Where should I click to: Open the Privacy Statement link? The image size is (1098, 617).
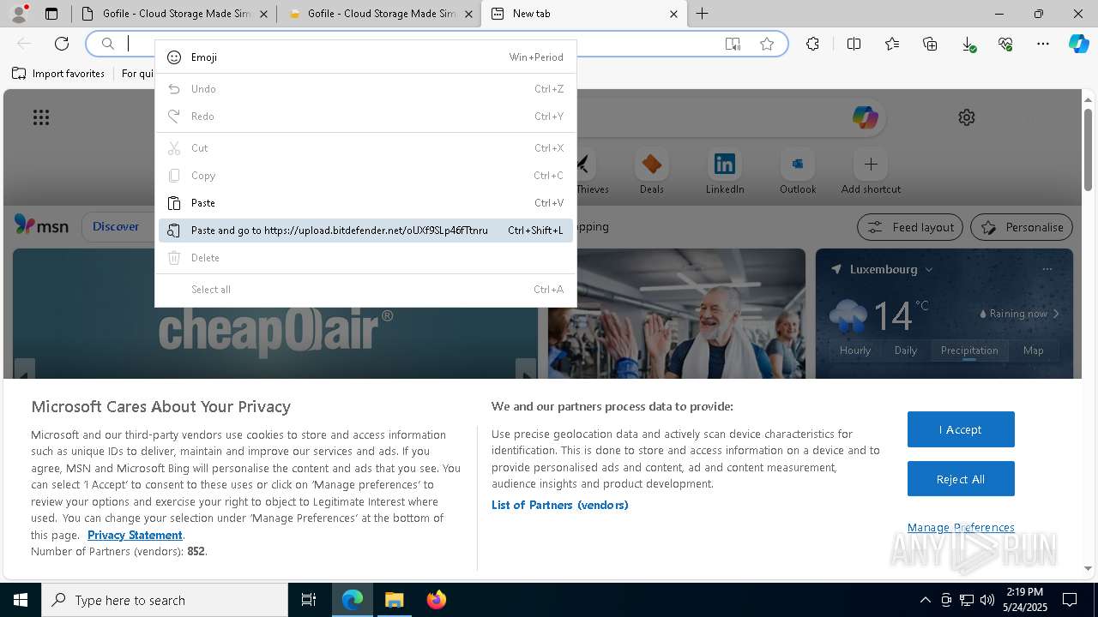(x=135, y=535)
